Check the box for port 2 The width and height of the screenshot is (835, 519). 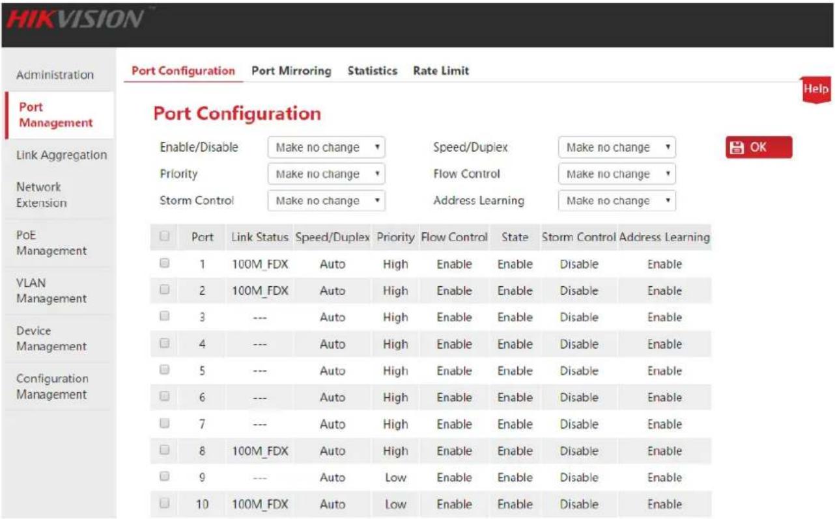[165, 291]
